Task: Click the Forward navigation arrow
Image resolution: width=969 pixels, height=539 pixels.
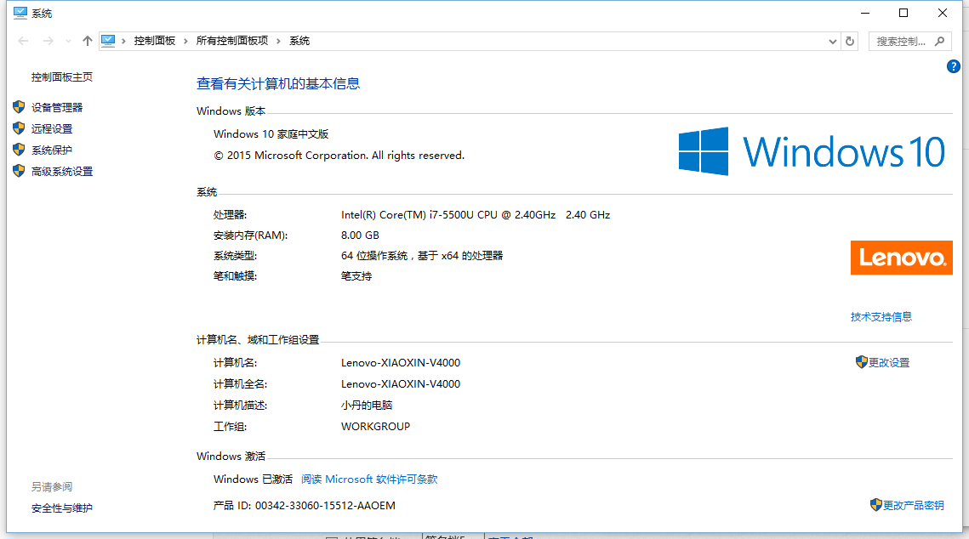Action: 48,41
